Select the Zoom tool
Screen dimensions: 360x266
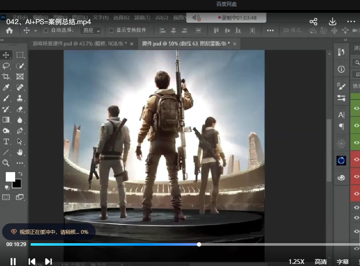point(6,163)
